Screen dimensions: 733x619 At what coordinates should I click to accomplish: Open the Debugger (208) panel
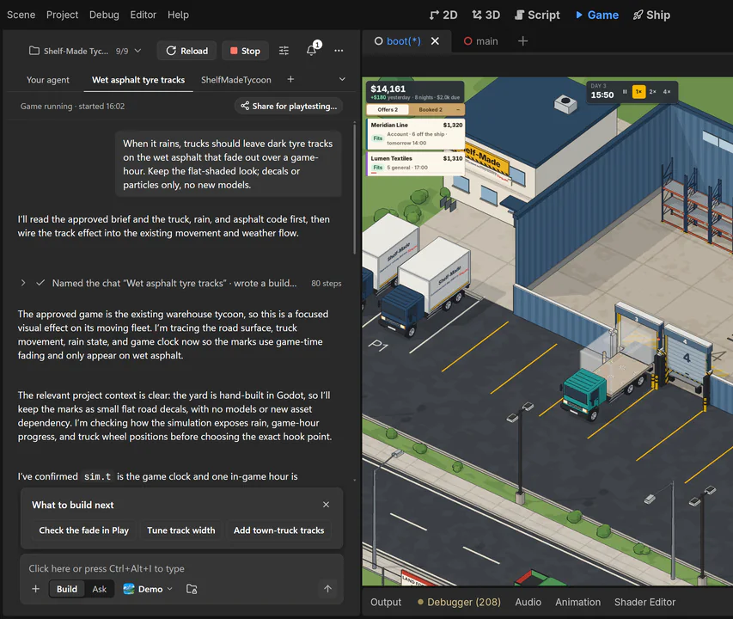pyautogui.click(x=459, y=602)
